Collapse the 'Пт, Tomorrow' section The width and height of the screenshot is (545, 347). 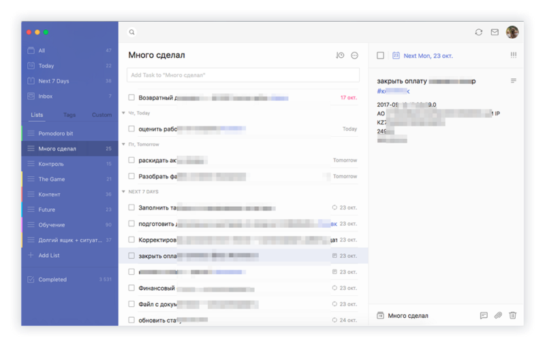(x=123, y=144)
